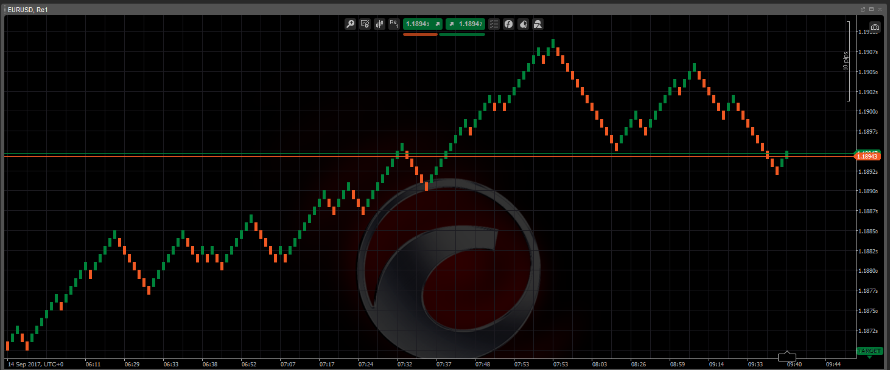Open the shapes drawing objects icon
Screen dimensions: 890x370
click(x=538, y=24)
